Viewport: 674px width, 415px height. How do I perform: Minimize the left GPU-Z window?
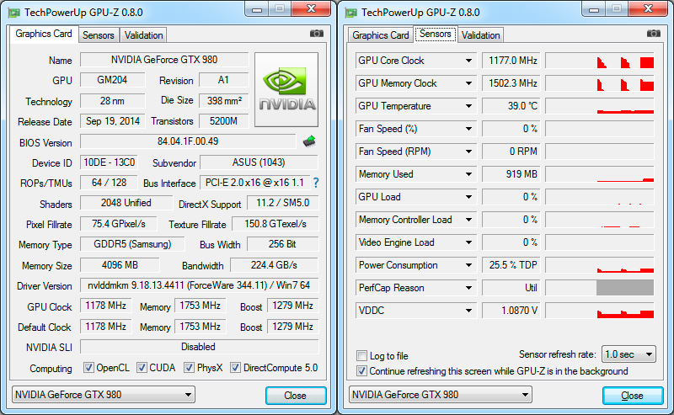click(257, 9)
